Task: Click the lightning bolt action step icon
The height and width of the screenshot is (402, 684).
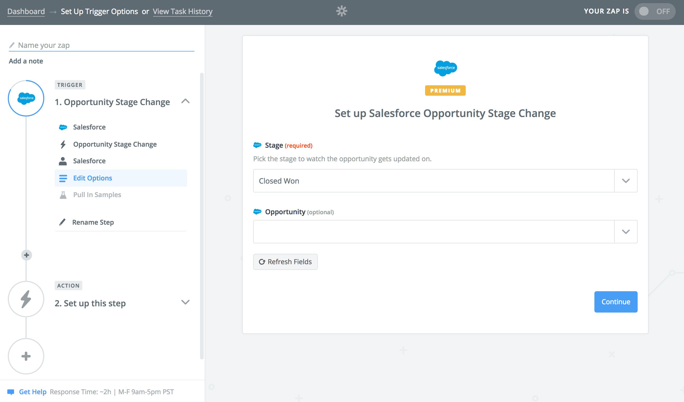Action: (x=26, y=299)
